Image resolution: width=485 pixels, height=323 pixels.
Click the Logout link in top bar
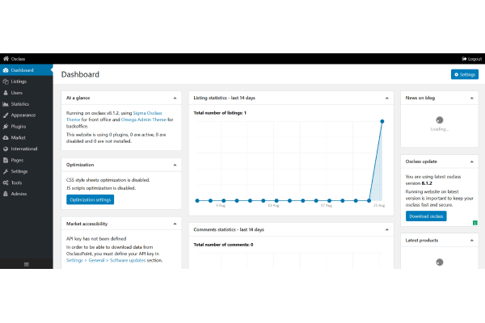tap(472, 59)
